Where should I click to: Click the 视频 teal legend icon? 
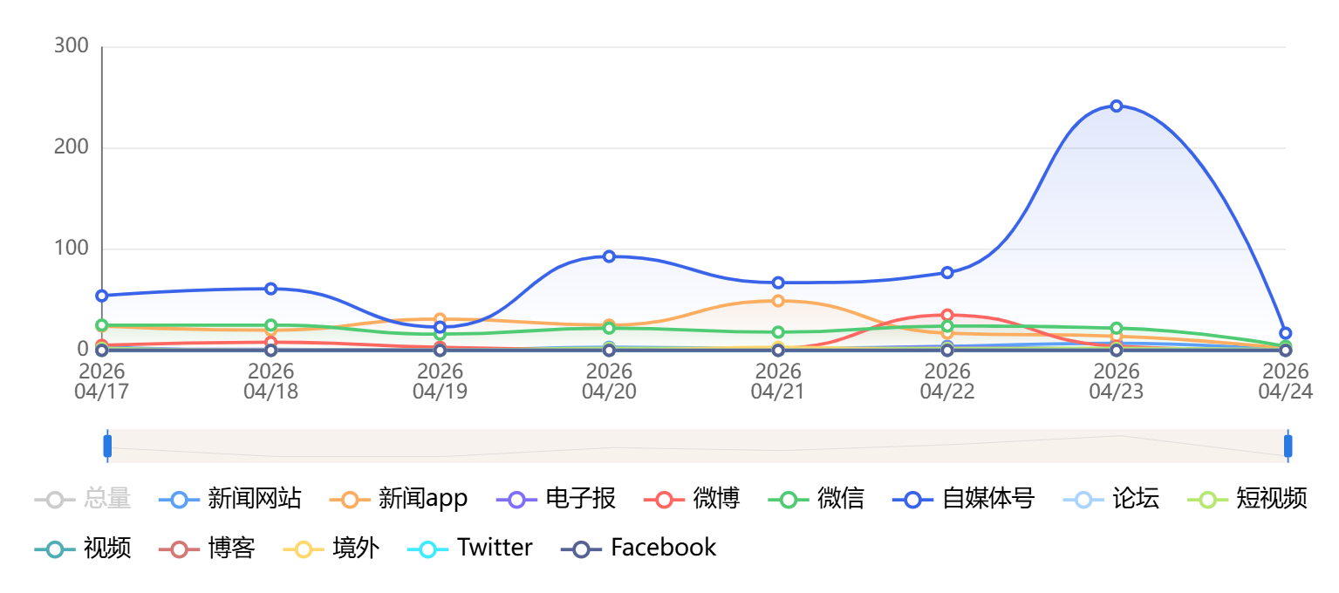pyautogui.click(x=55, y=549)
